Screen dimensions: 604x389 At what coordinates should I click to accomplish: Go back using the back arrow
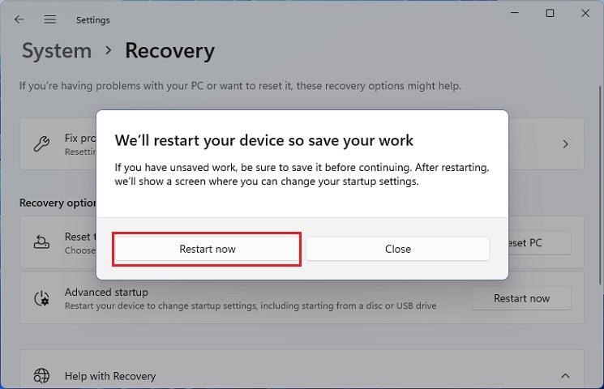pos(19,19)
